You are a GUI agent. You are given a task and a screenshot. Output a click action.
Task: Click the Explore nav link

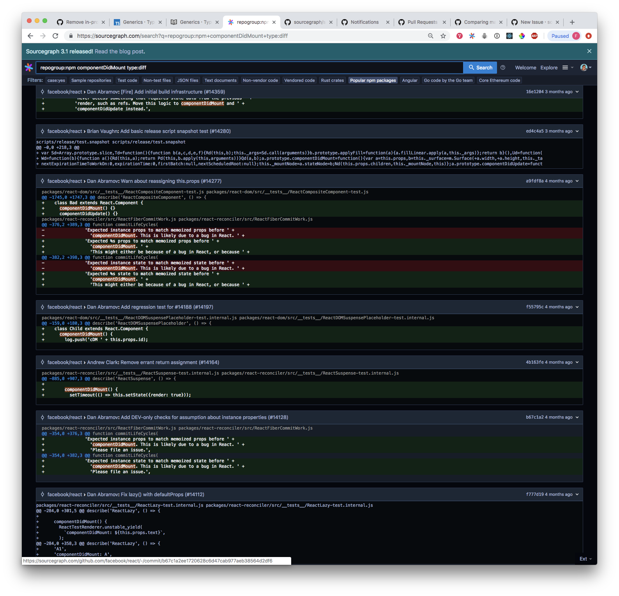coord(549,67)
